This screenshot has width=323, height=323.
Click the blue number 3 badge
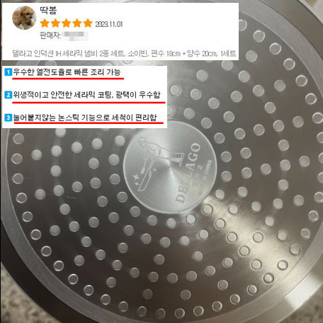click(x=8, y=118)
